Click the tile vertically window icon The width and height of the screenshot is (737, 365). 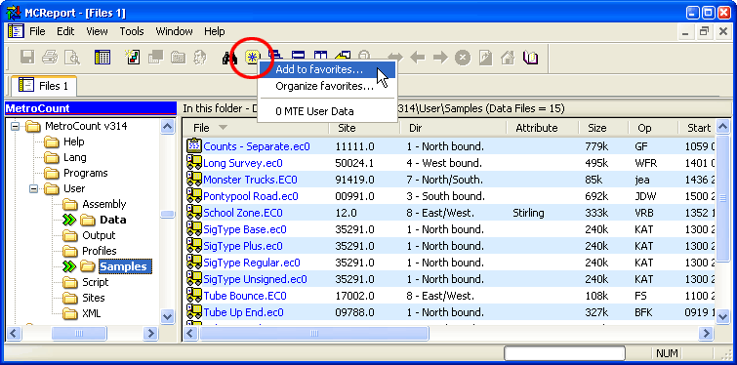coord(320,56)
